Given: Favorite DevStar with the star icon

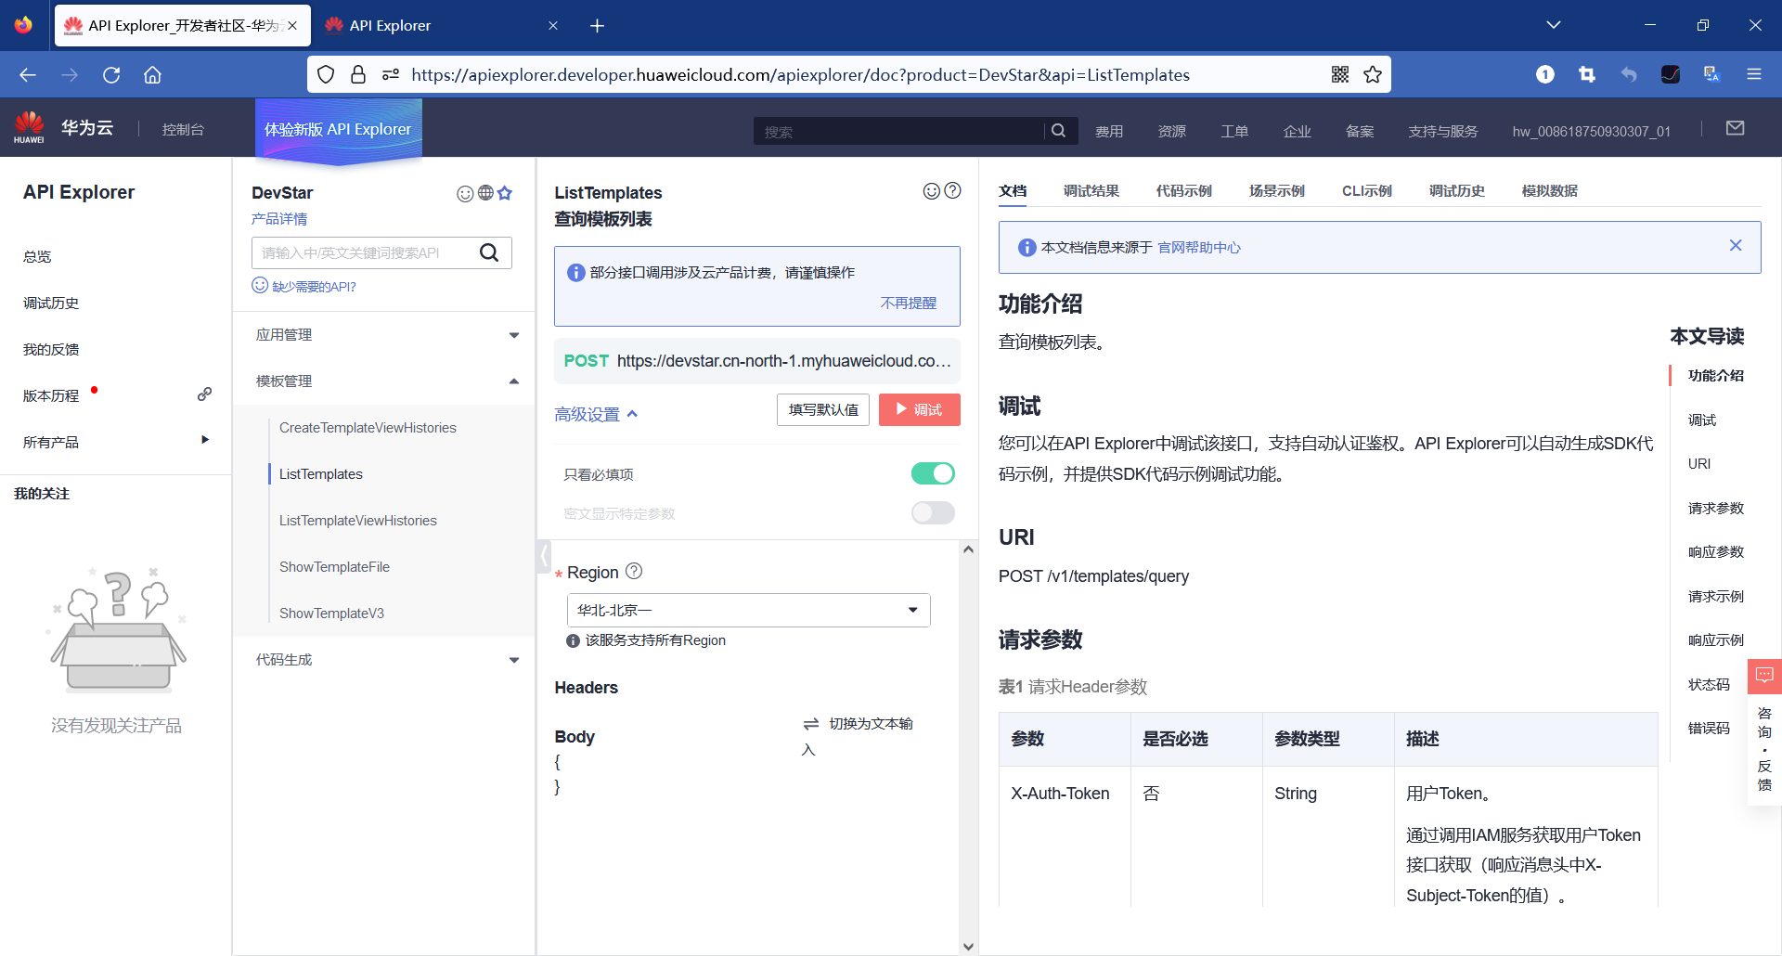Looking at the screenshot, I should [505, 193].
